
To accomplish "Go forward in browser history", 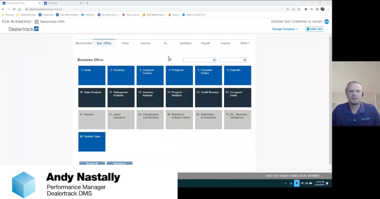I will coord(9,9).
